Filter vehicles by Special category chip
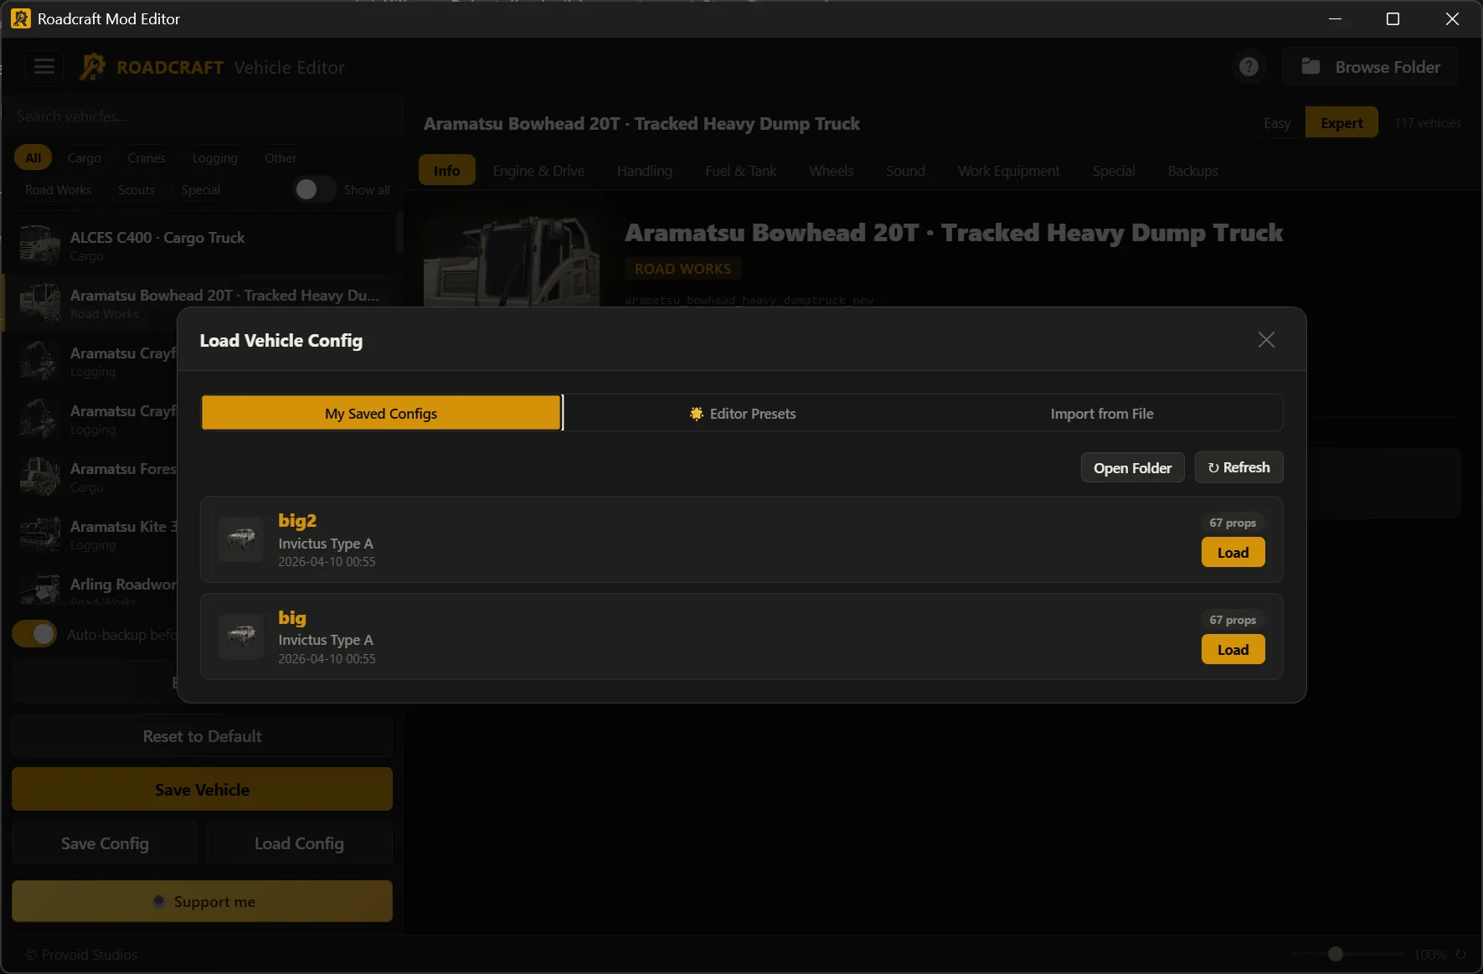The width and height of the screenshot is (1483, 974). [201, 189]
